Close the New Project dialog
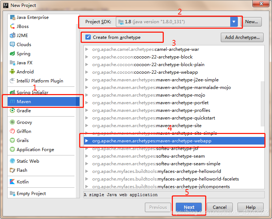 tap(261, 4)
